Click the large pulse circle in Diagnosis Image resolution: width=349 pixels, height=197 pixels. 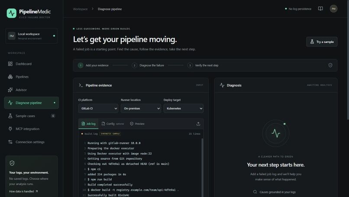point(276,133)
